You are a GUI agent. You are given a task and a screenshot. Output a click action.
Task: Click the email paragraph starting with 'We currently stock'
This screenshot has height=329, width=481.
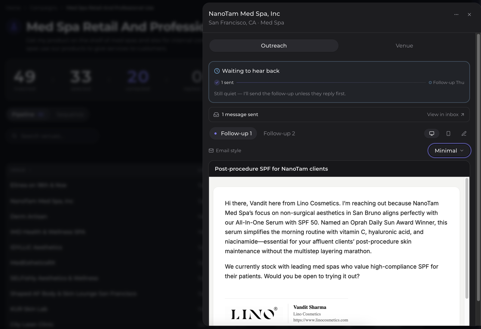332,271
